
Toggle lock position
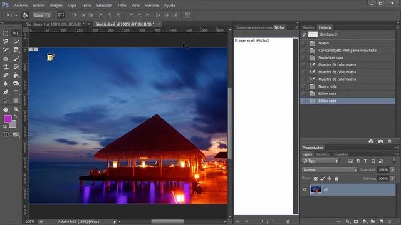point(330,179)
